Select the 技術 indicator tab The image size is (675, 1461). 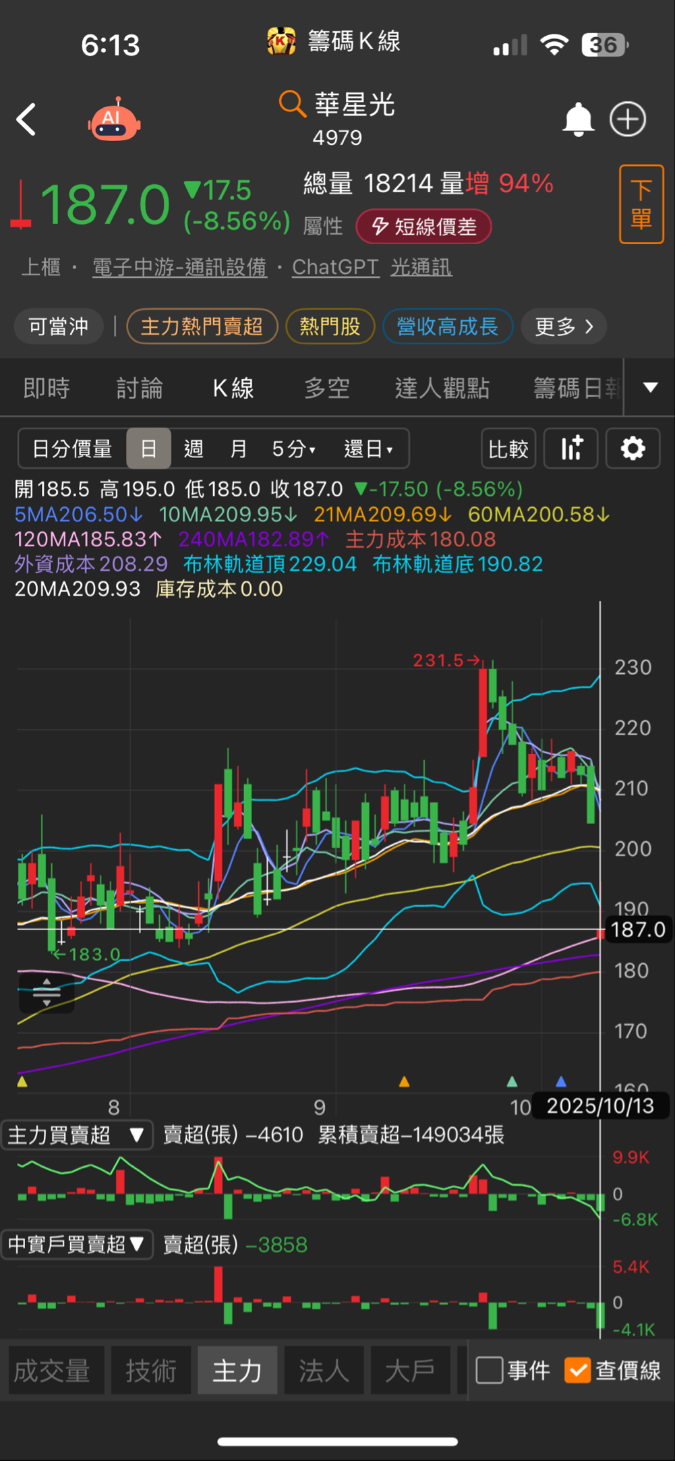coord(151,1371)
